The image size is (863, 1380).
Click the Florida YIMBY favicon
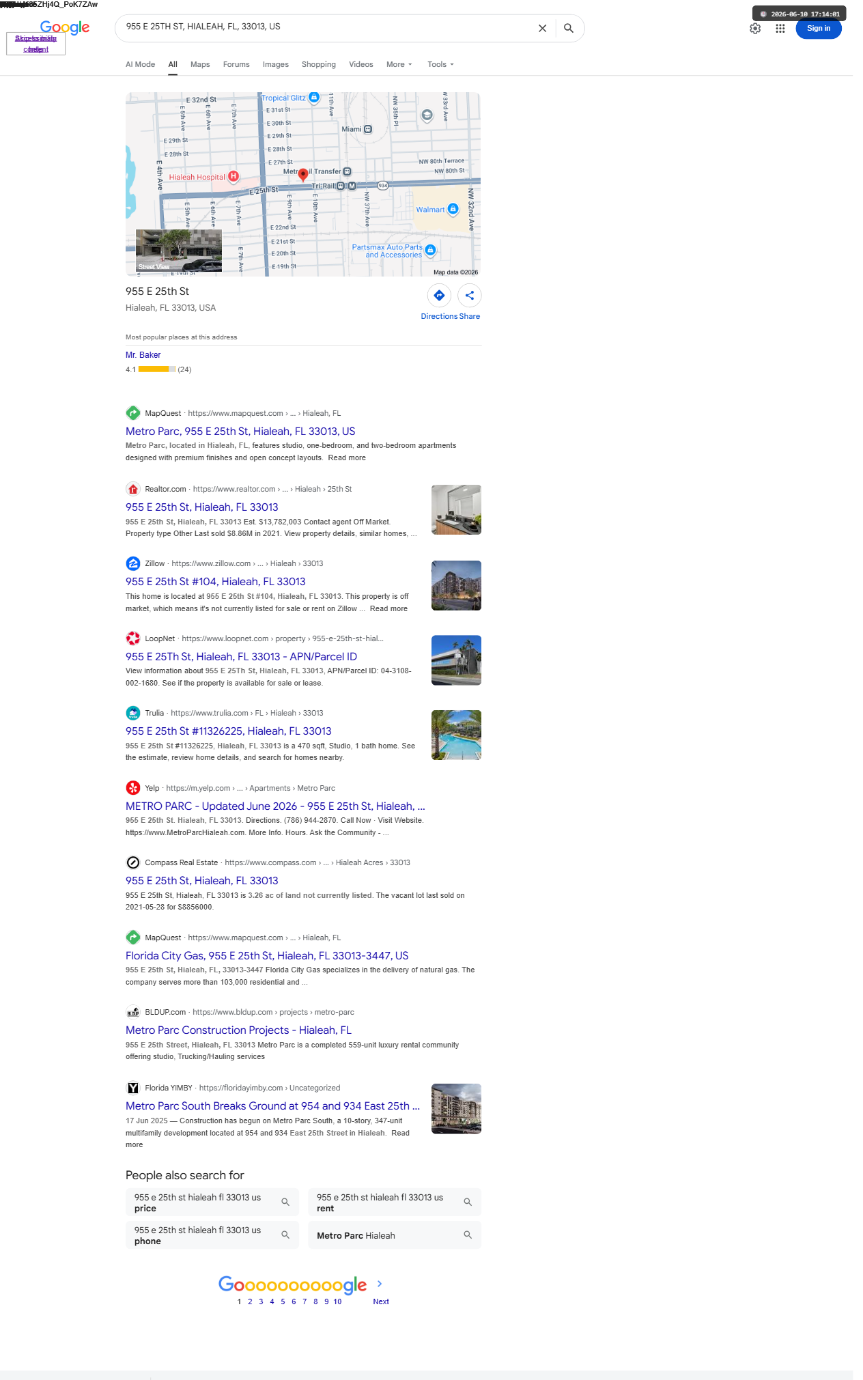coord(133,1088)
